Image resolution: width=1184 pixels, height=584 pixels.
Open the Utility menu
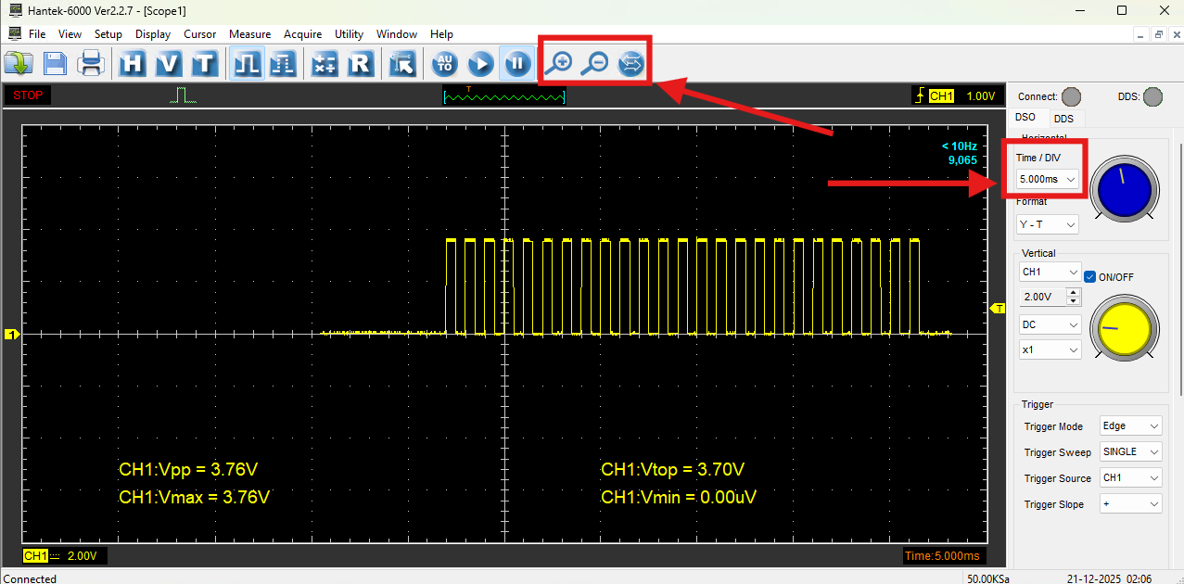(x=350, y=34)
